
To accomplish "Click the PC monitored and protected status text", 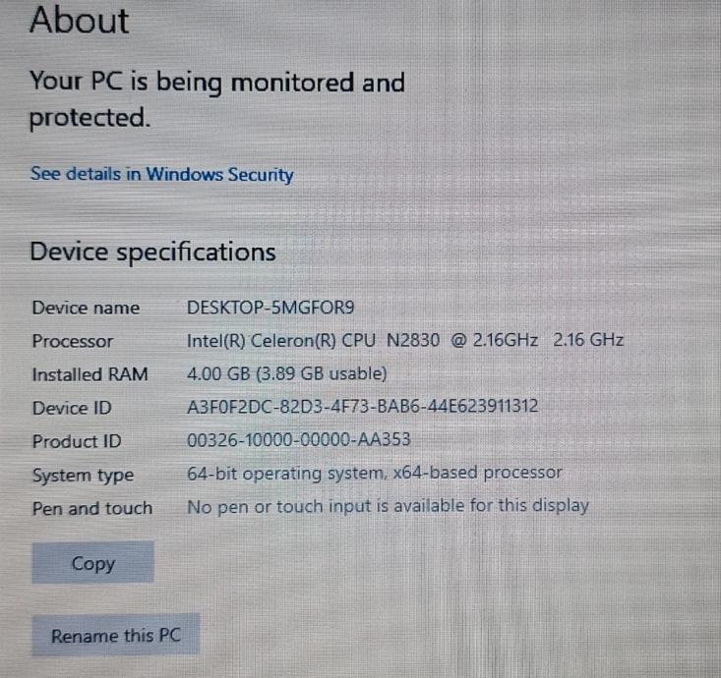I will 216,100.
